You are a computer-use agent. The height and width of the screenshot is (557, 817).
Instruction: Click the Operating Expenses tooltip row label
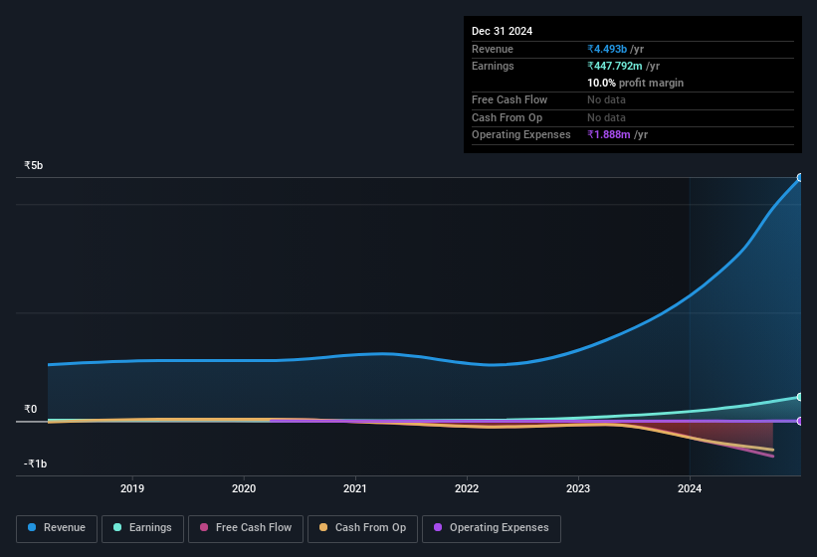(521, 134)
